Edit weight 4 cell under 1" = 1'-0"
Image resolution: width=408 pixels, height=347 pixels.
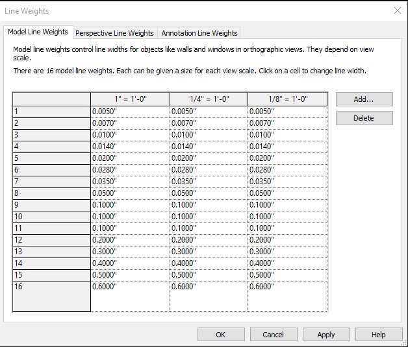coord(131,147)
